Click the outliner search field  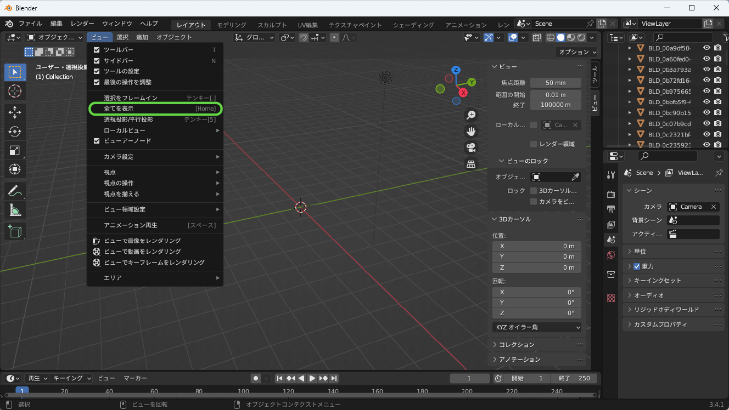[683, 37]
